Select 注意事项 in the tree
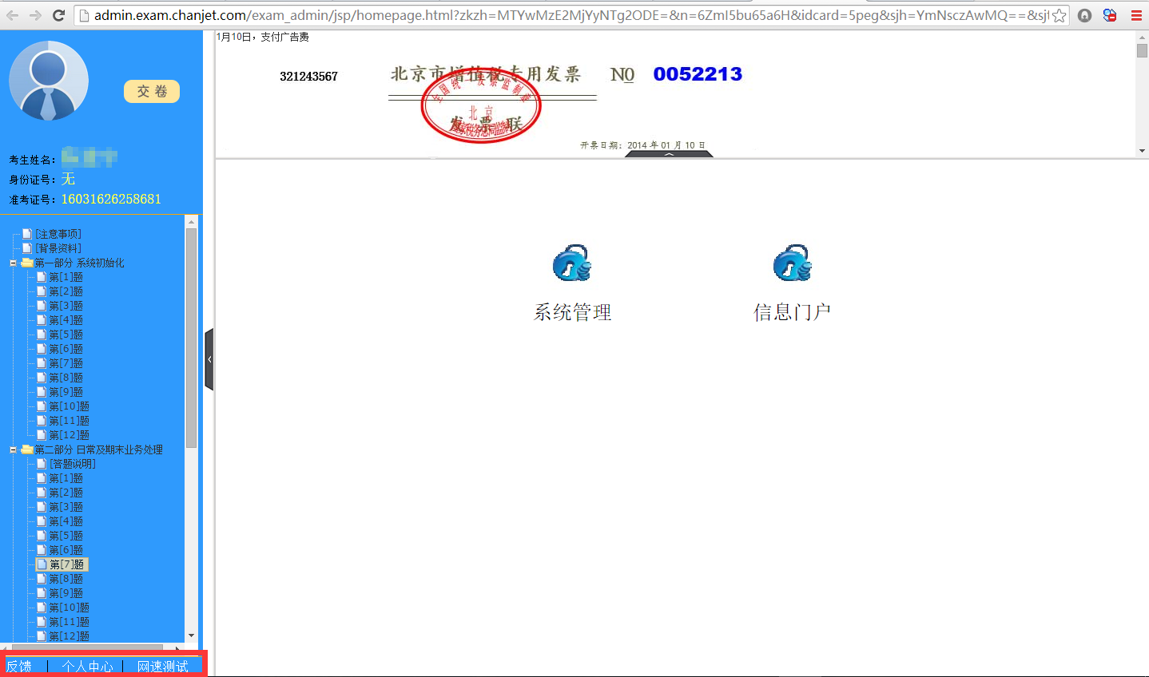This screenshot has width=1149, height=677. (x=58, y=234)
